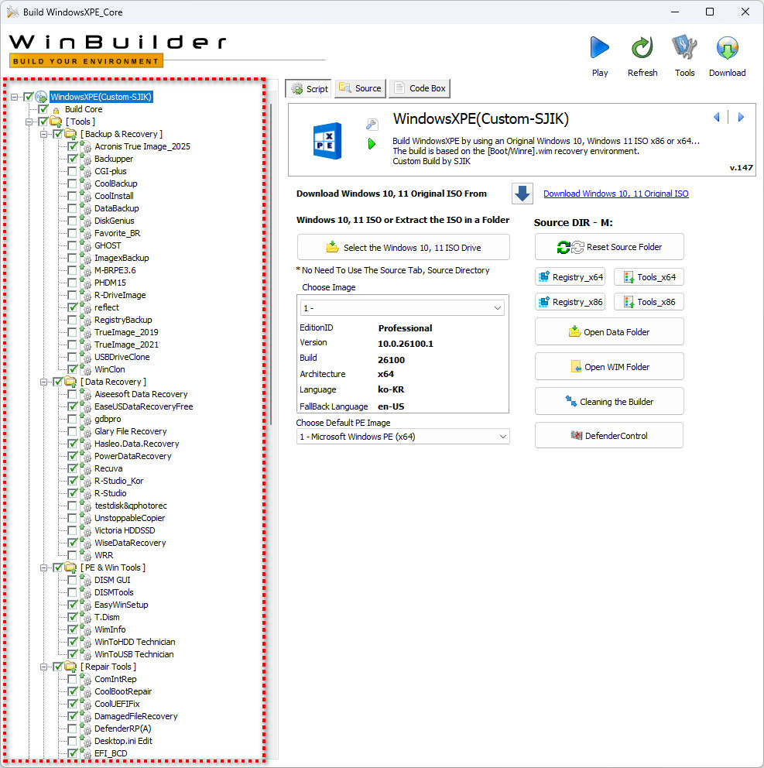This screenshot has height=768, width=764.
Task: Click the gear icon beside T.Dism
Action: click(86, 617)
